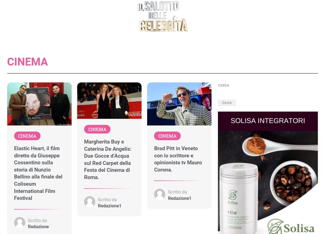
Task: Click the avatar icon in the Brad Pitt card
Action: pos(160,194)
